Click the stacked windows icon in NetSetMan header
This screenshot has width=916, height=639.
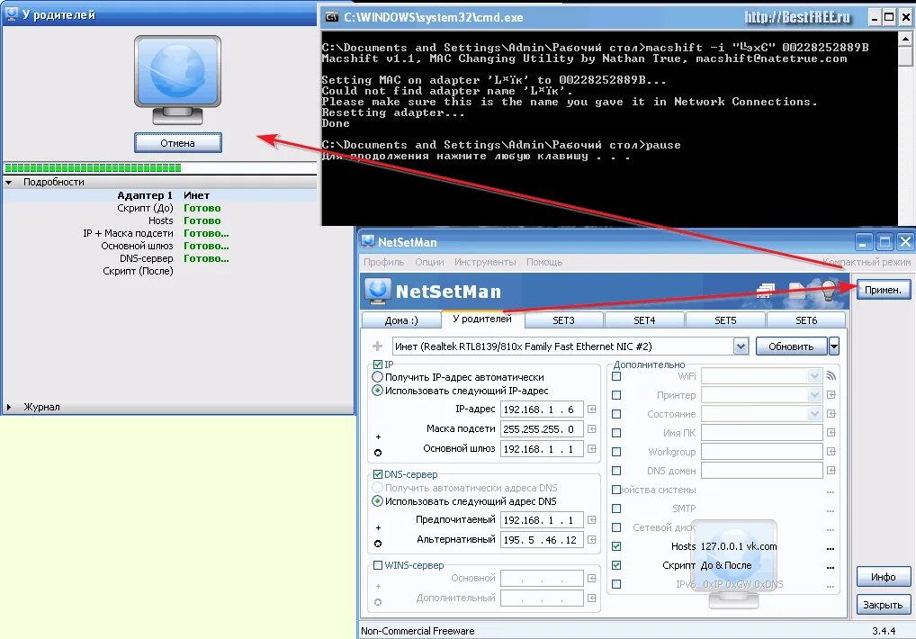pos(765,291)
